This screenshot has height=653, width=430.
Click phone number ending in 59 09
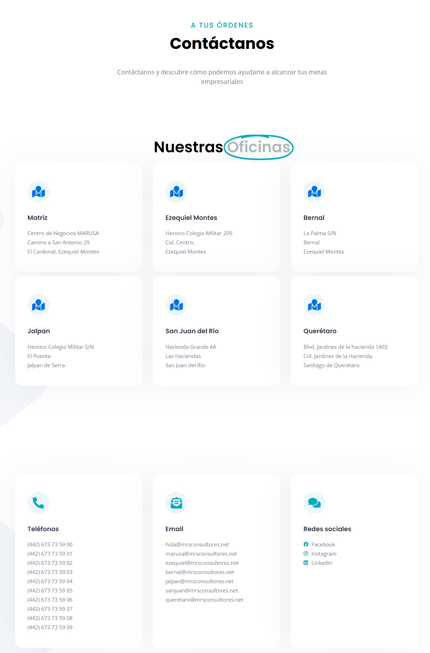50,627
